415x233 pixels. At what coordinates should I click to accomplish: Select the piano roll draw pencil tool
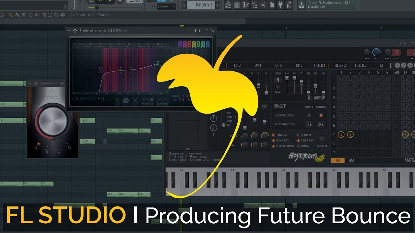(11, 15)
